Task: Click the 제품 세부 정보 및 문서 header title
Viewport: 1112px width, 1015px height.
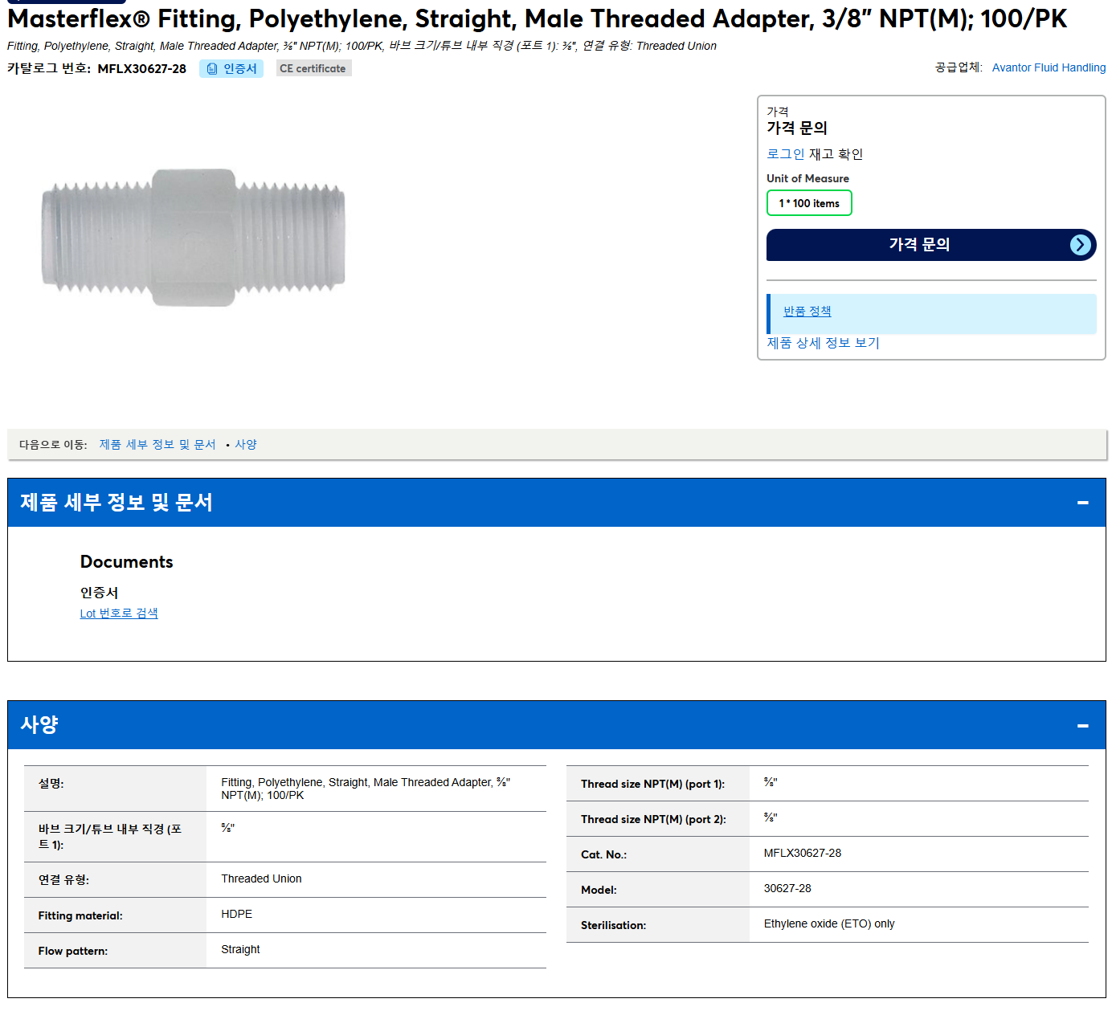Action: coord(117,503)
